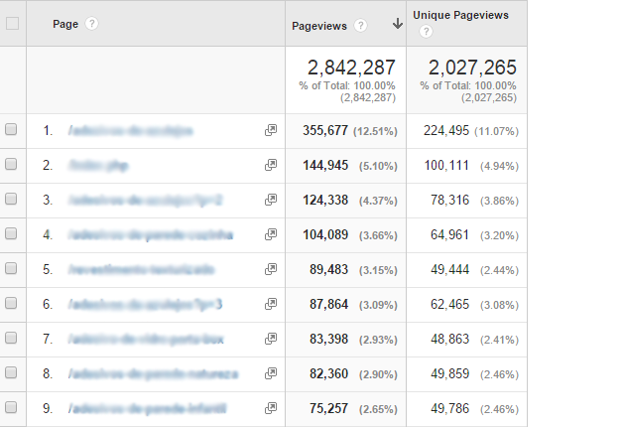Open row 5 page in new window icon
Viewport: 624px width, 427px height.
coord(271,269)
